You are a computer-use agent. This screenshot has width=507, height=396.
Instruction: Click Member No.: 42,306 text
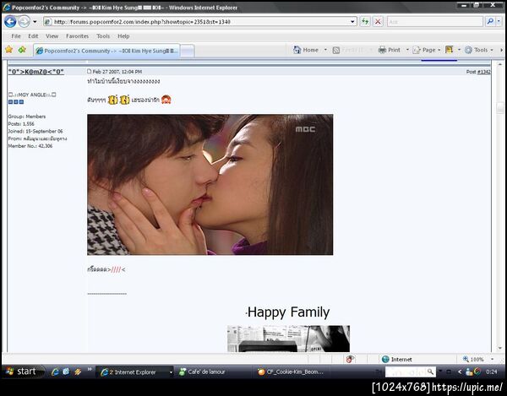pos(30,146)
